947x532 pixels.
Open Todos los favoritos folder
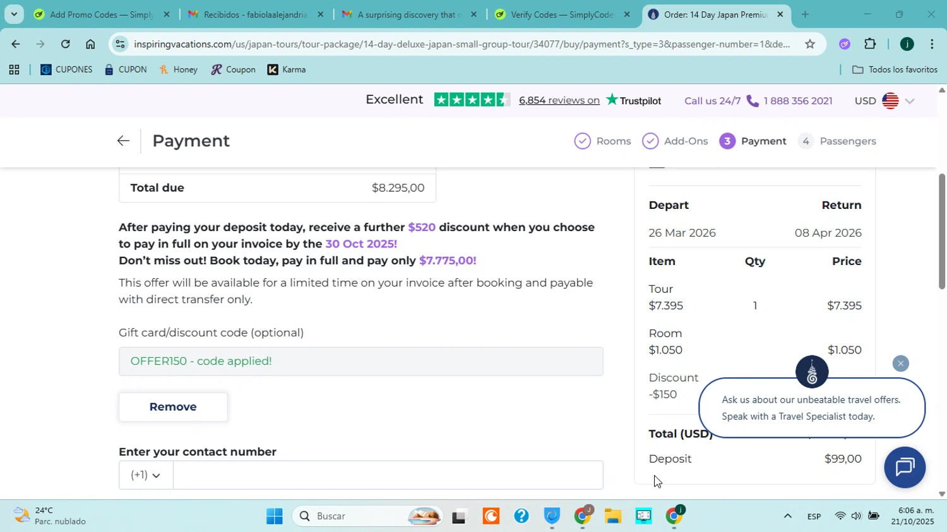coord(895,69)
